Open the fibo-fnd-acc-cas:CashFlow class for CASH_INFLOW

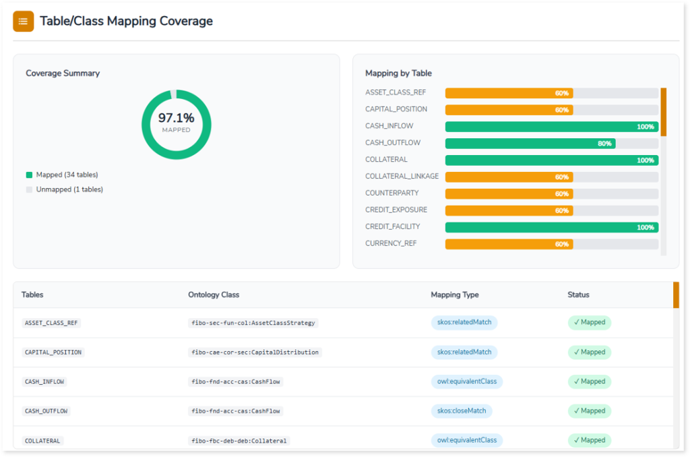click(x=236, y=382)
